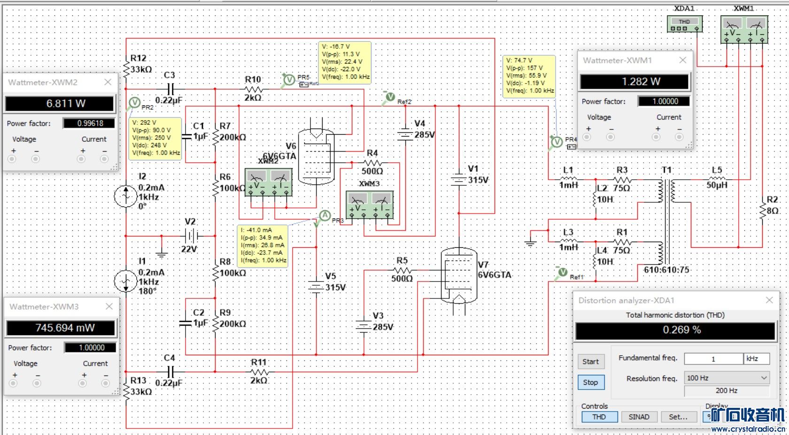Close the Wattmeter-XWM2 window
The image size is (789, 435).
(x=108, y=82)
